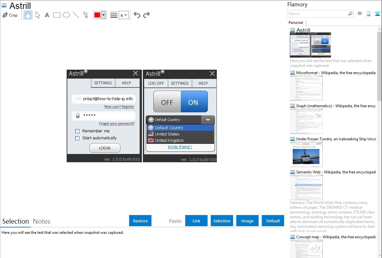Click the Flamory Search field
Screen dimensions: 382x258
pos(318,14)
